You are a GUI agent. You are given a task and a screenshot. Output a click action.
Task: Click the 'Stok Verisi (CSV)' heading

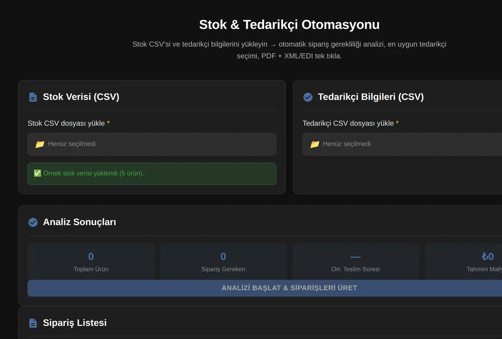pos(81,97)
